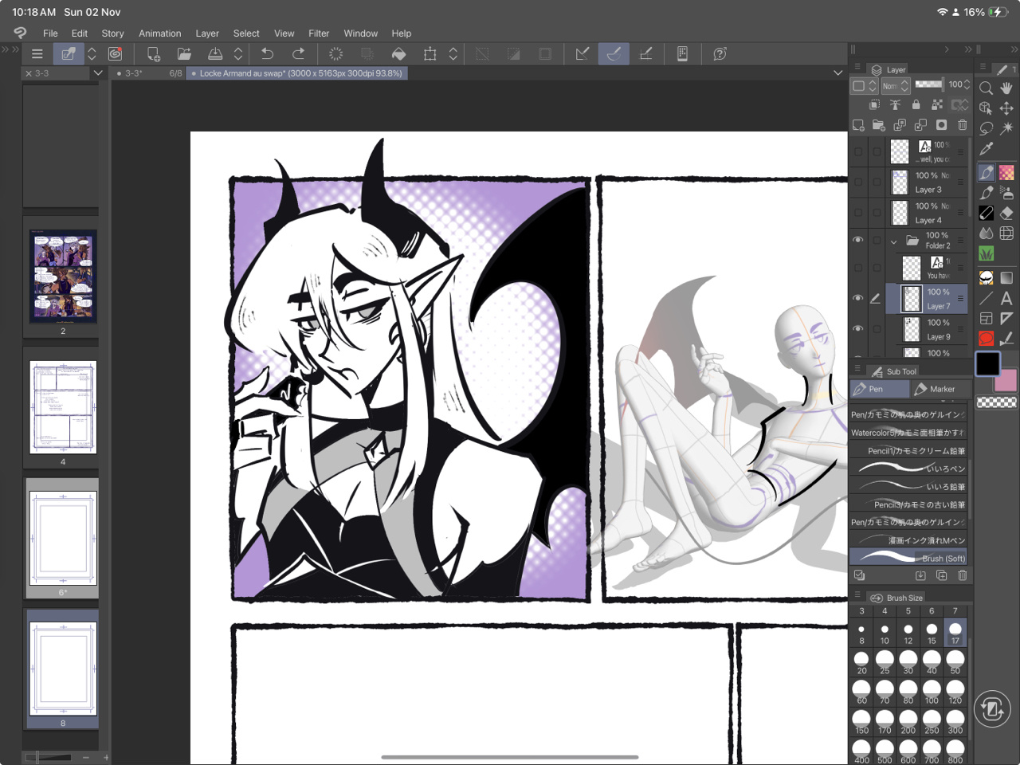Show Layer 3 via its visibility box
The image size is (1020, 765).
858,182
